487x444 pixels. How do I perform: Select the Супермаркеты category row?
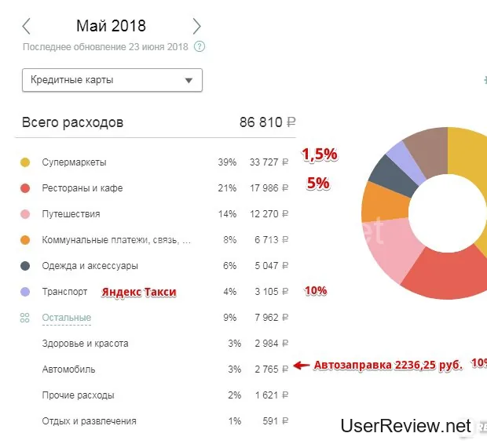[74, 162]
